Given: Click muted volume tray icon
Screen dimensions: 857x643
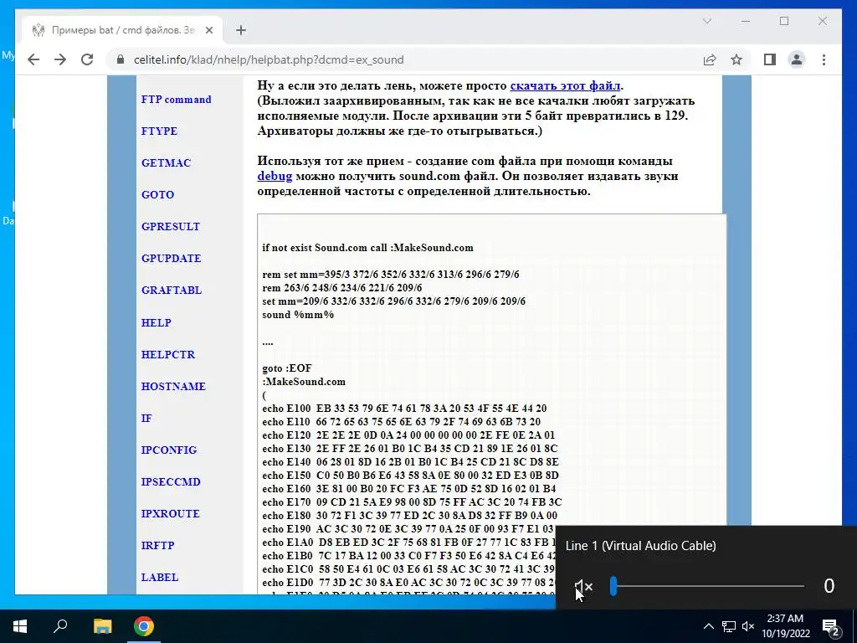Looking at the screenshot, I should point(747,626).
